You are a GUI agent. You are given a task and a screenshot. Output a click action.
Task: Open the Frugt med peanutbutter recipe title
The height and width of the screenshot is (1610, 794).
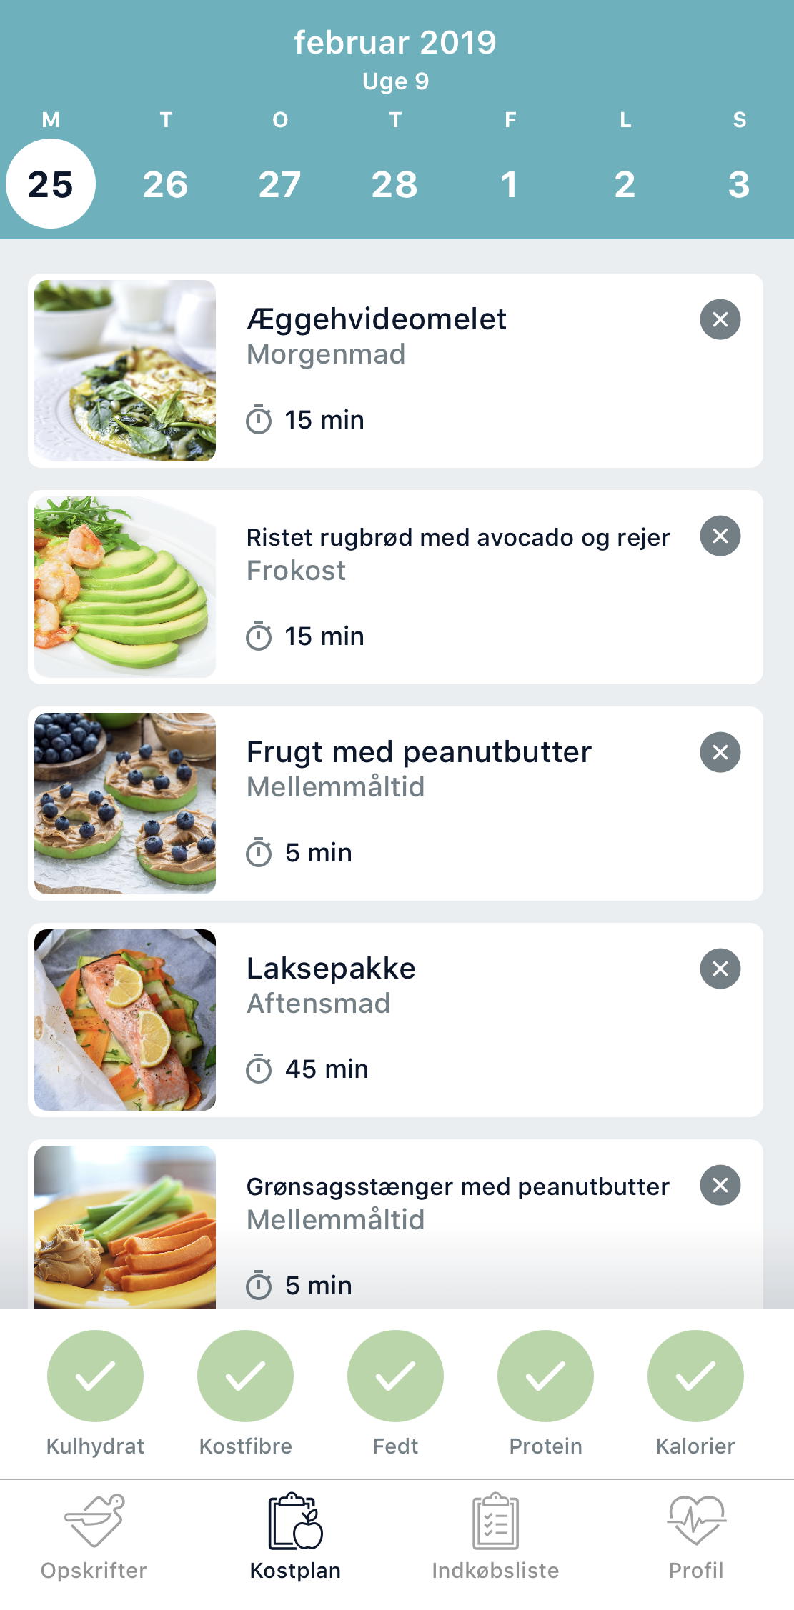[419, 752]
